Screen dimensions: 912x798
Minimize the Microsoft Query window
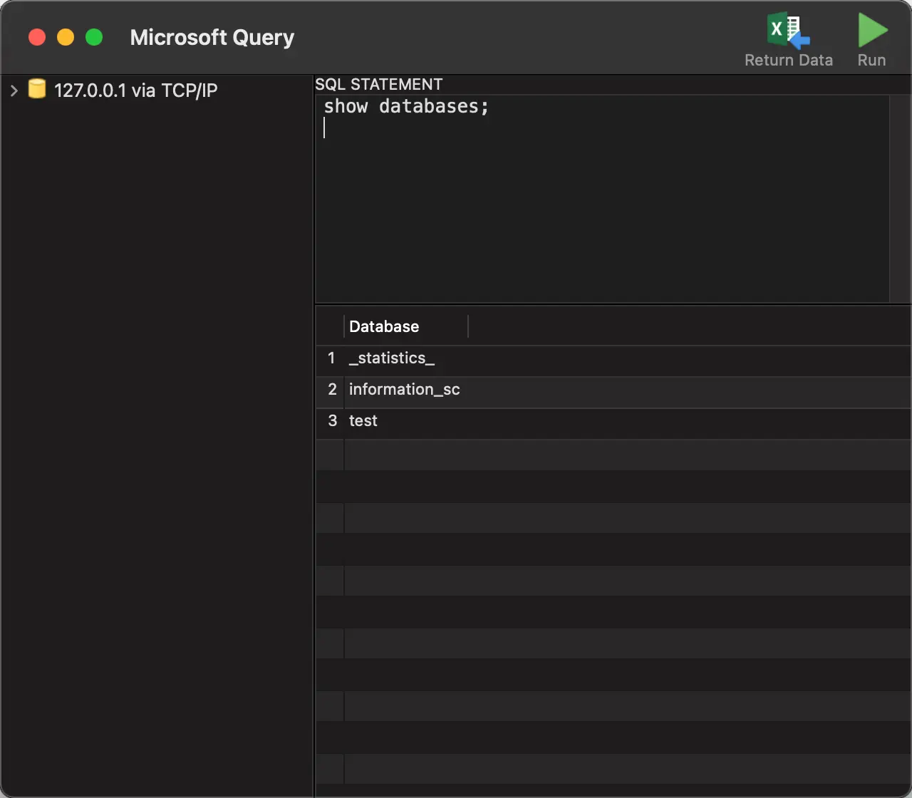[66, 37]
